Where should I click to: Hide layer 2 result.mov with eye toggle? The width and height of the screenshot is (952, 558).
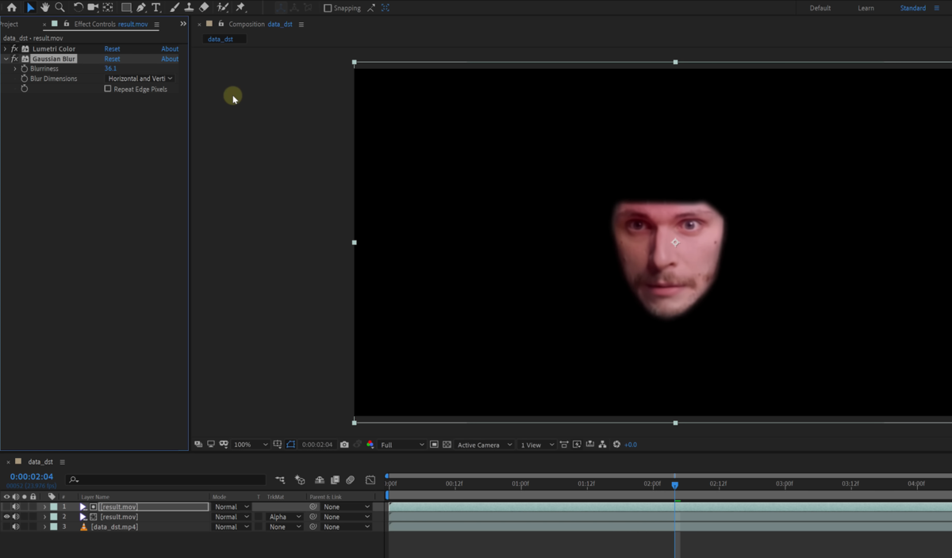coord(7,517)
